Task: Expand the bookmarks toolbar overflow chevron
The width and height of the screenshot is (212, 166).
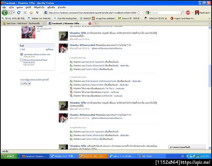Action: click(209, 18)
